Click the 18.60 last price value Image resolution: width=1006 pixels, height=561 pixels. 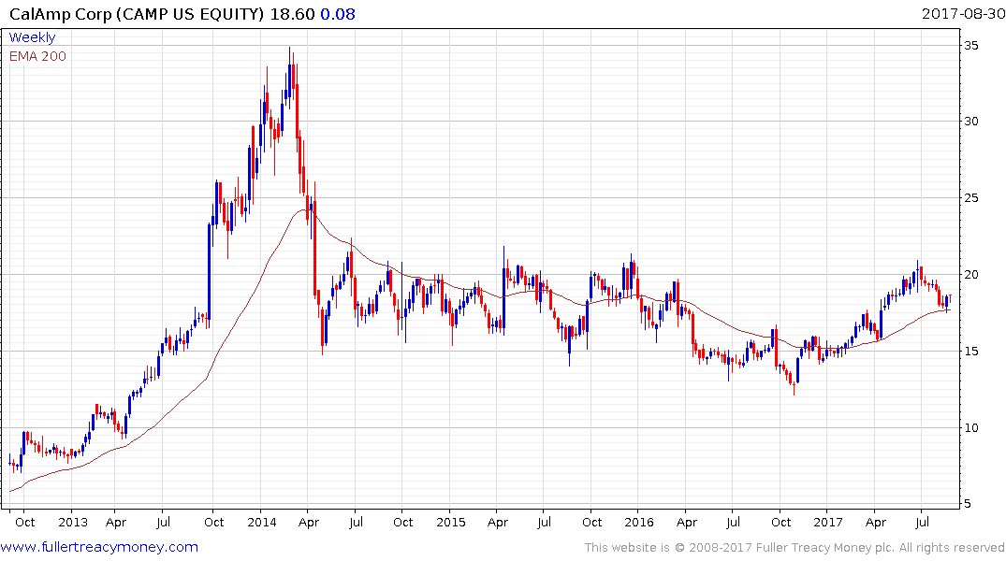pos(292,14)
